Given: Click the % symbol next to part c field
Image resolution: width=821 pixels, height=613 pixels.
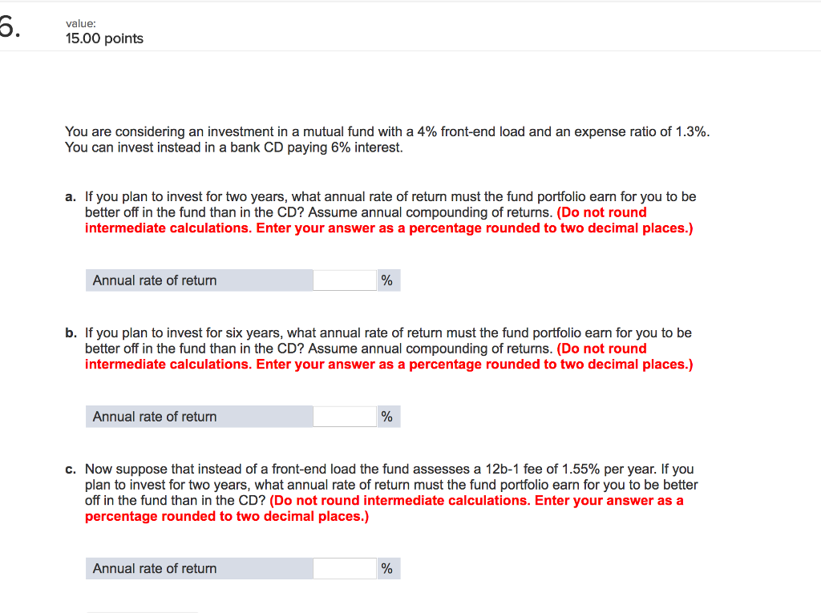Looking at the screenshot, I should point(387,568).
